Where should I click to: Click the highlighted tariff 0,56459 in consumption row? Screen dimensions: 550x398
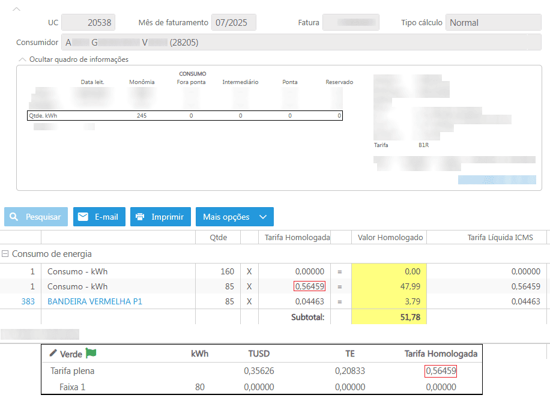pyautogui.click(x=309, y=286)
